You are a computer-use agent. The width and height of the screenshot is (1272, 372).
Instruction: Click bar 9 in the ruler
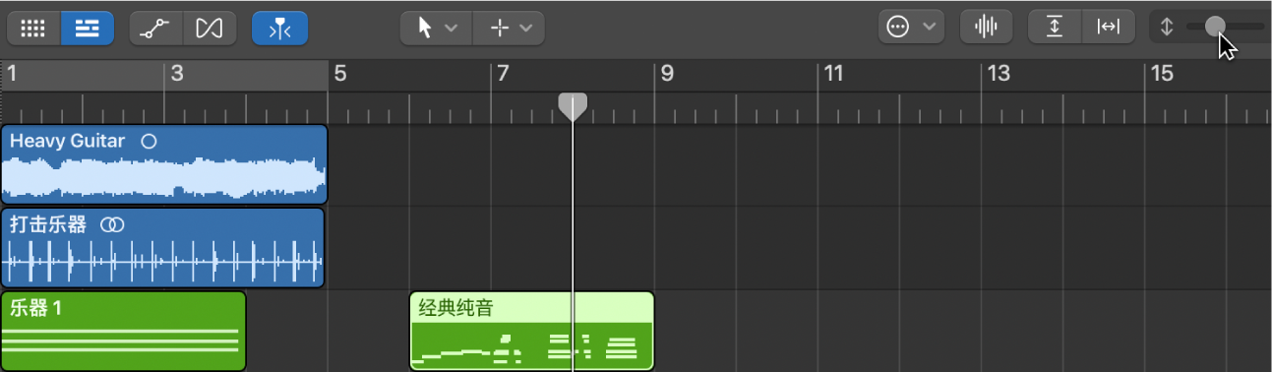click(667, 73)
